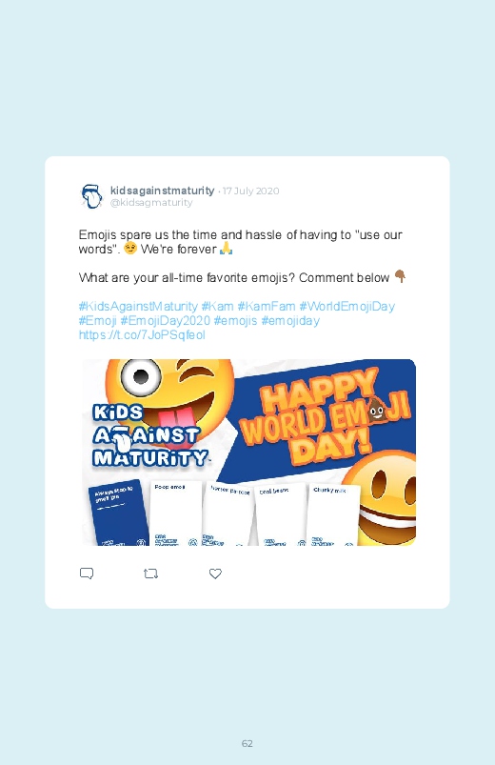
Task: Like the tweet with heart icon
Action: click(215, 574)
